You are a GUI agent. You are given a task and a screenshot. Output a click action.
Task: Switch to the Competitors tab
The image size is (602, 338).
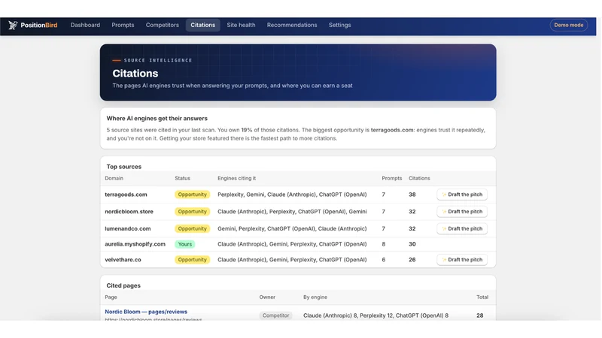point(162,25)
